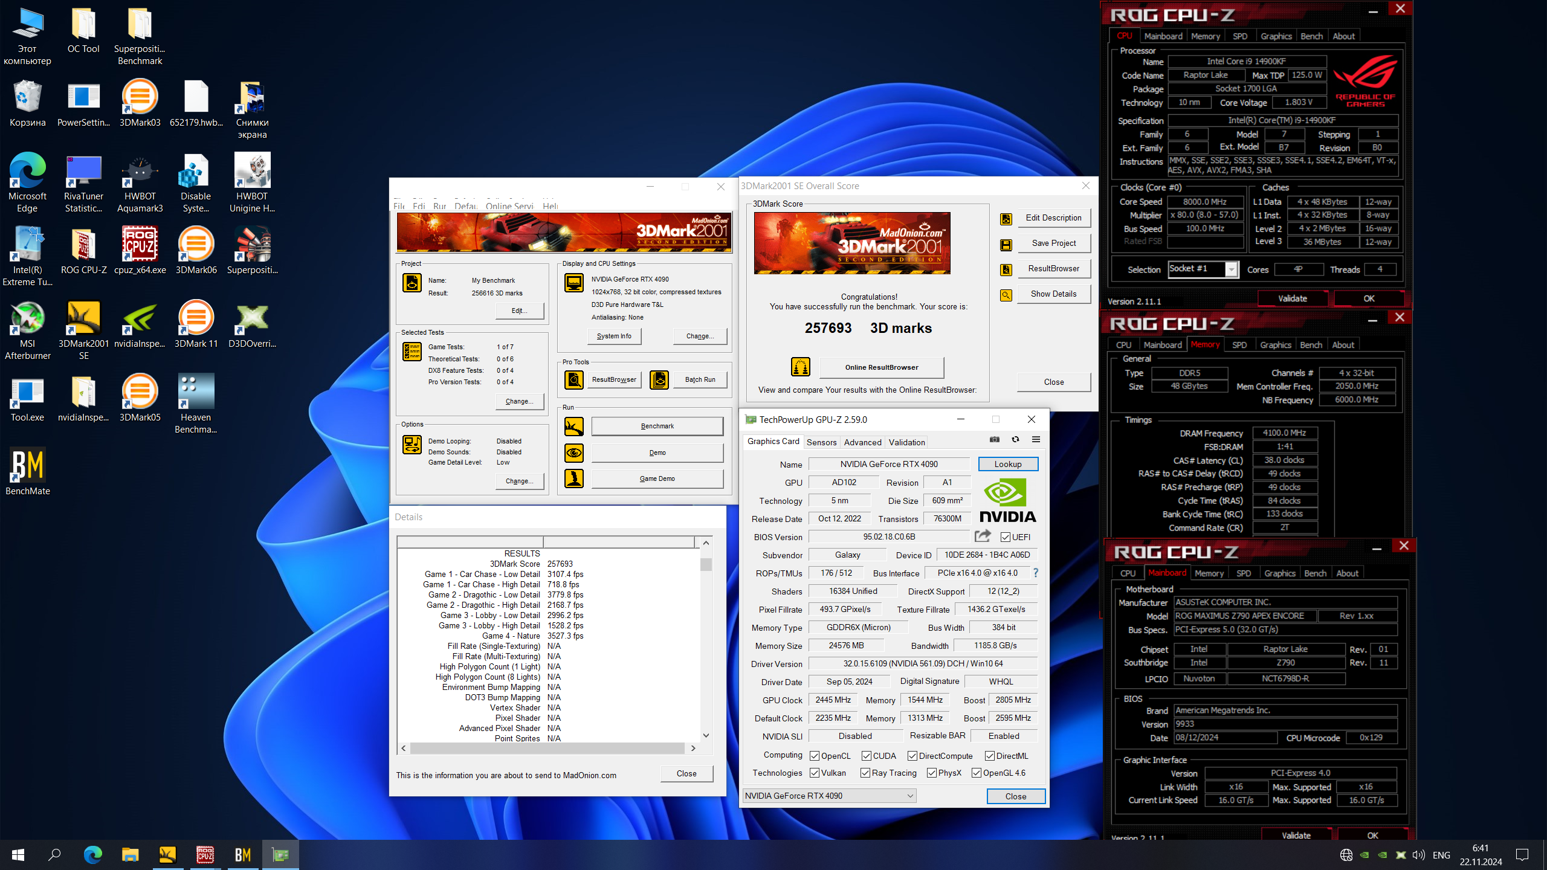This screenshot has width=1547, height=870.
Task: Click the ENG language indicator in tray
Action: pyautogui.click(x=1441, y=855)
